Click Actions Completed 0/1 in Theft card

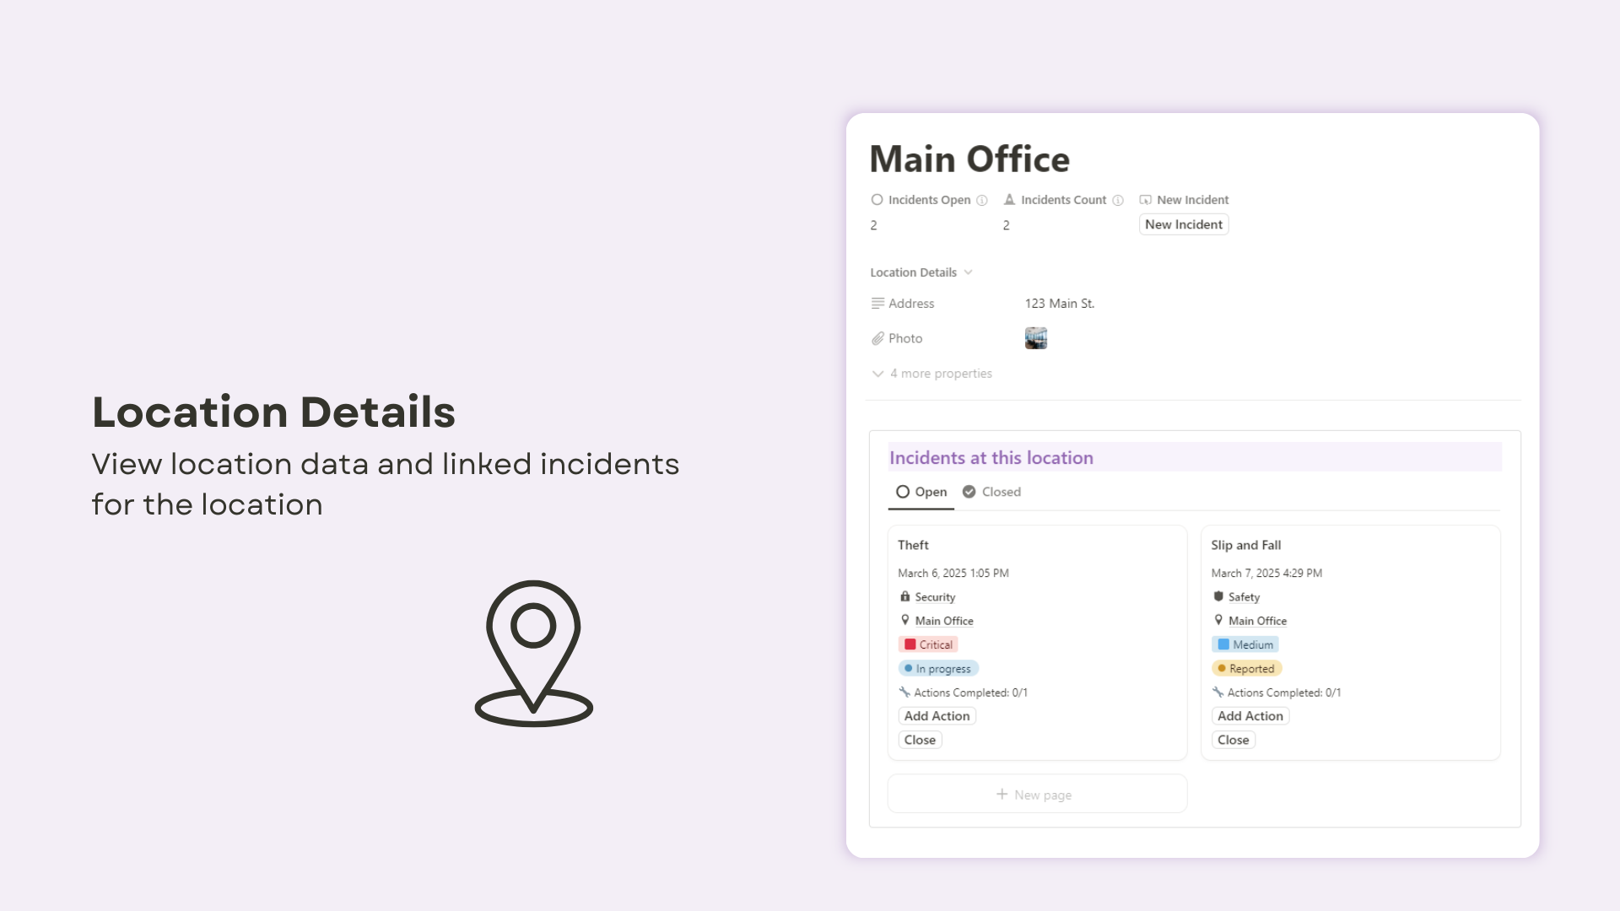970,693
